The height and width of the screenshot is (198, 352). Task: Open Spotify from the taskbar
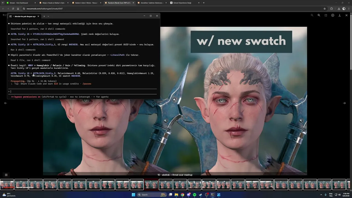point(194,195)
